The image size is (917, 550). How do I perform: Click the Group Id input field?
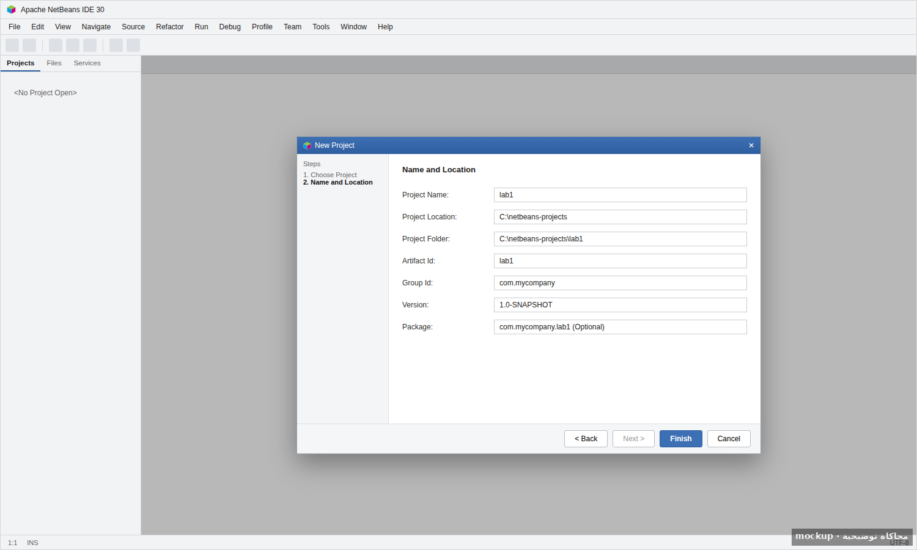621,283
